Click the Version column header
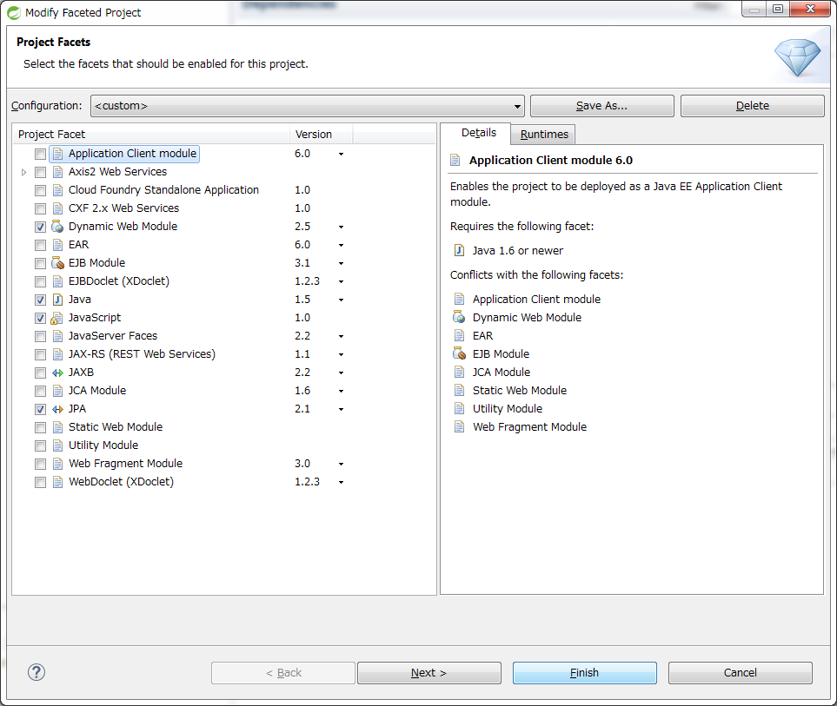Screen dimensions: 837x706 point(314,134)
